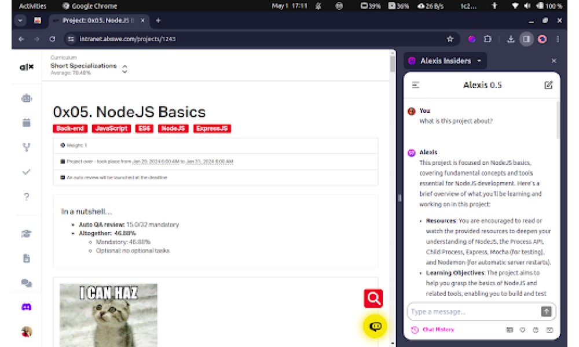Image resolution: width=579 pixels, height=347 pixels.
Task: Start a new Alexis chat with the edit icon
Action: [548, 85]
